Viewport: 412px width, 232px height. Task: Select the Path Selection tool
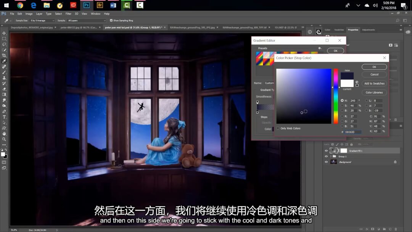[x=4, y=122]
